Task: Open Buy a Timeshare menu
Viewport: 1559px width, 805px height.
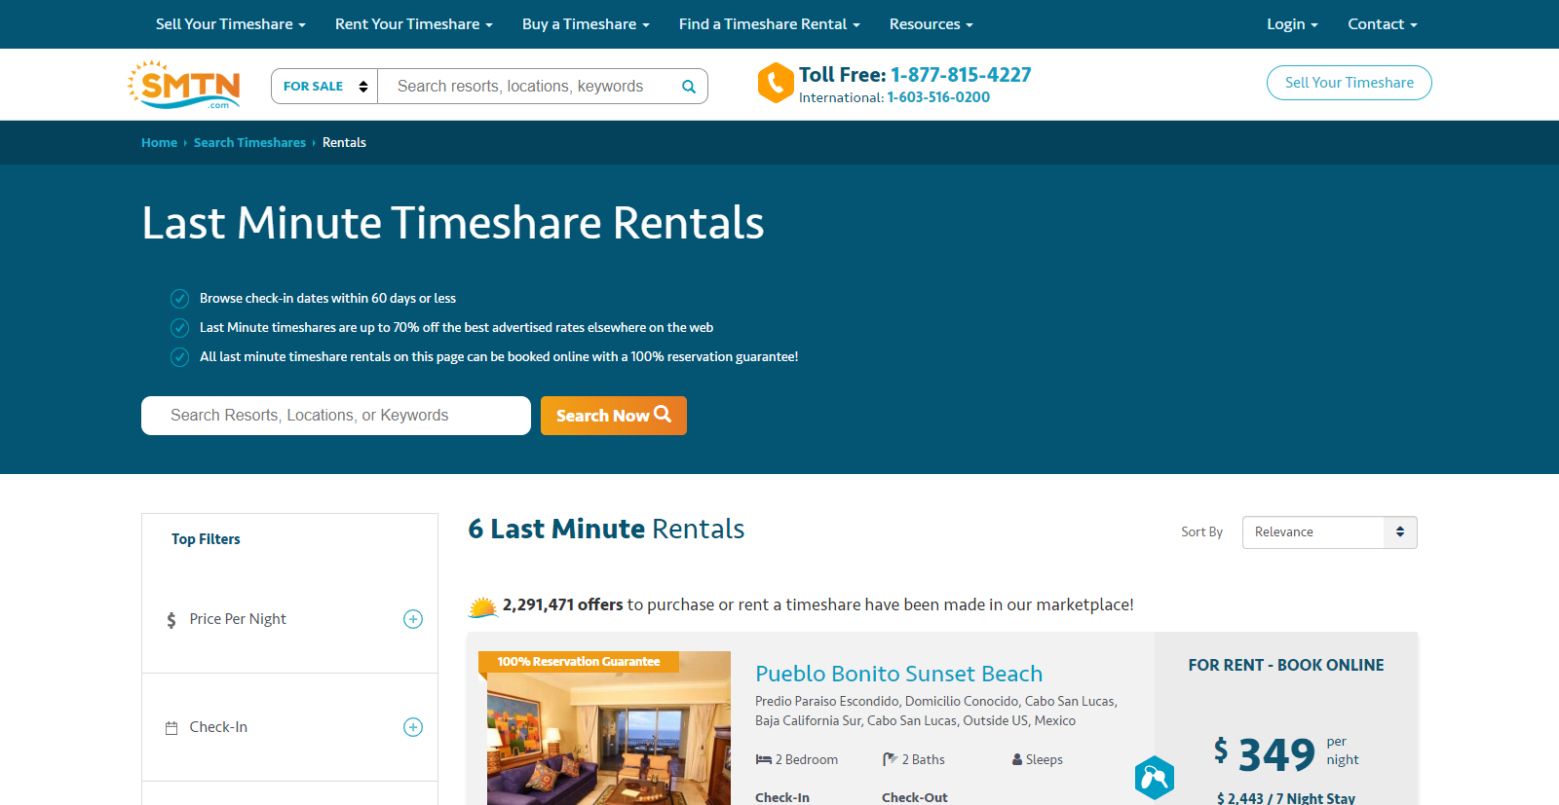Action: (x=586, y=24)
